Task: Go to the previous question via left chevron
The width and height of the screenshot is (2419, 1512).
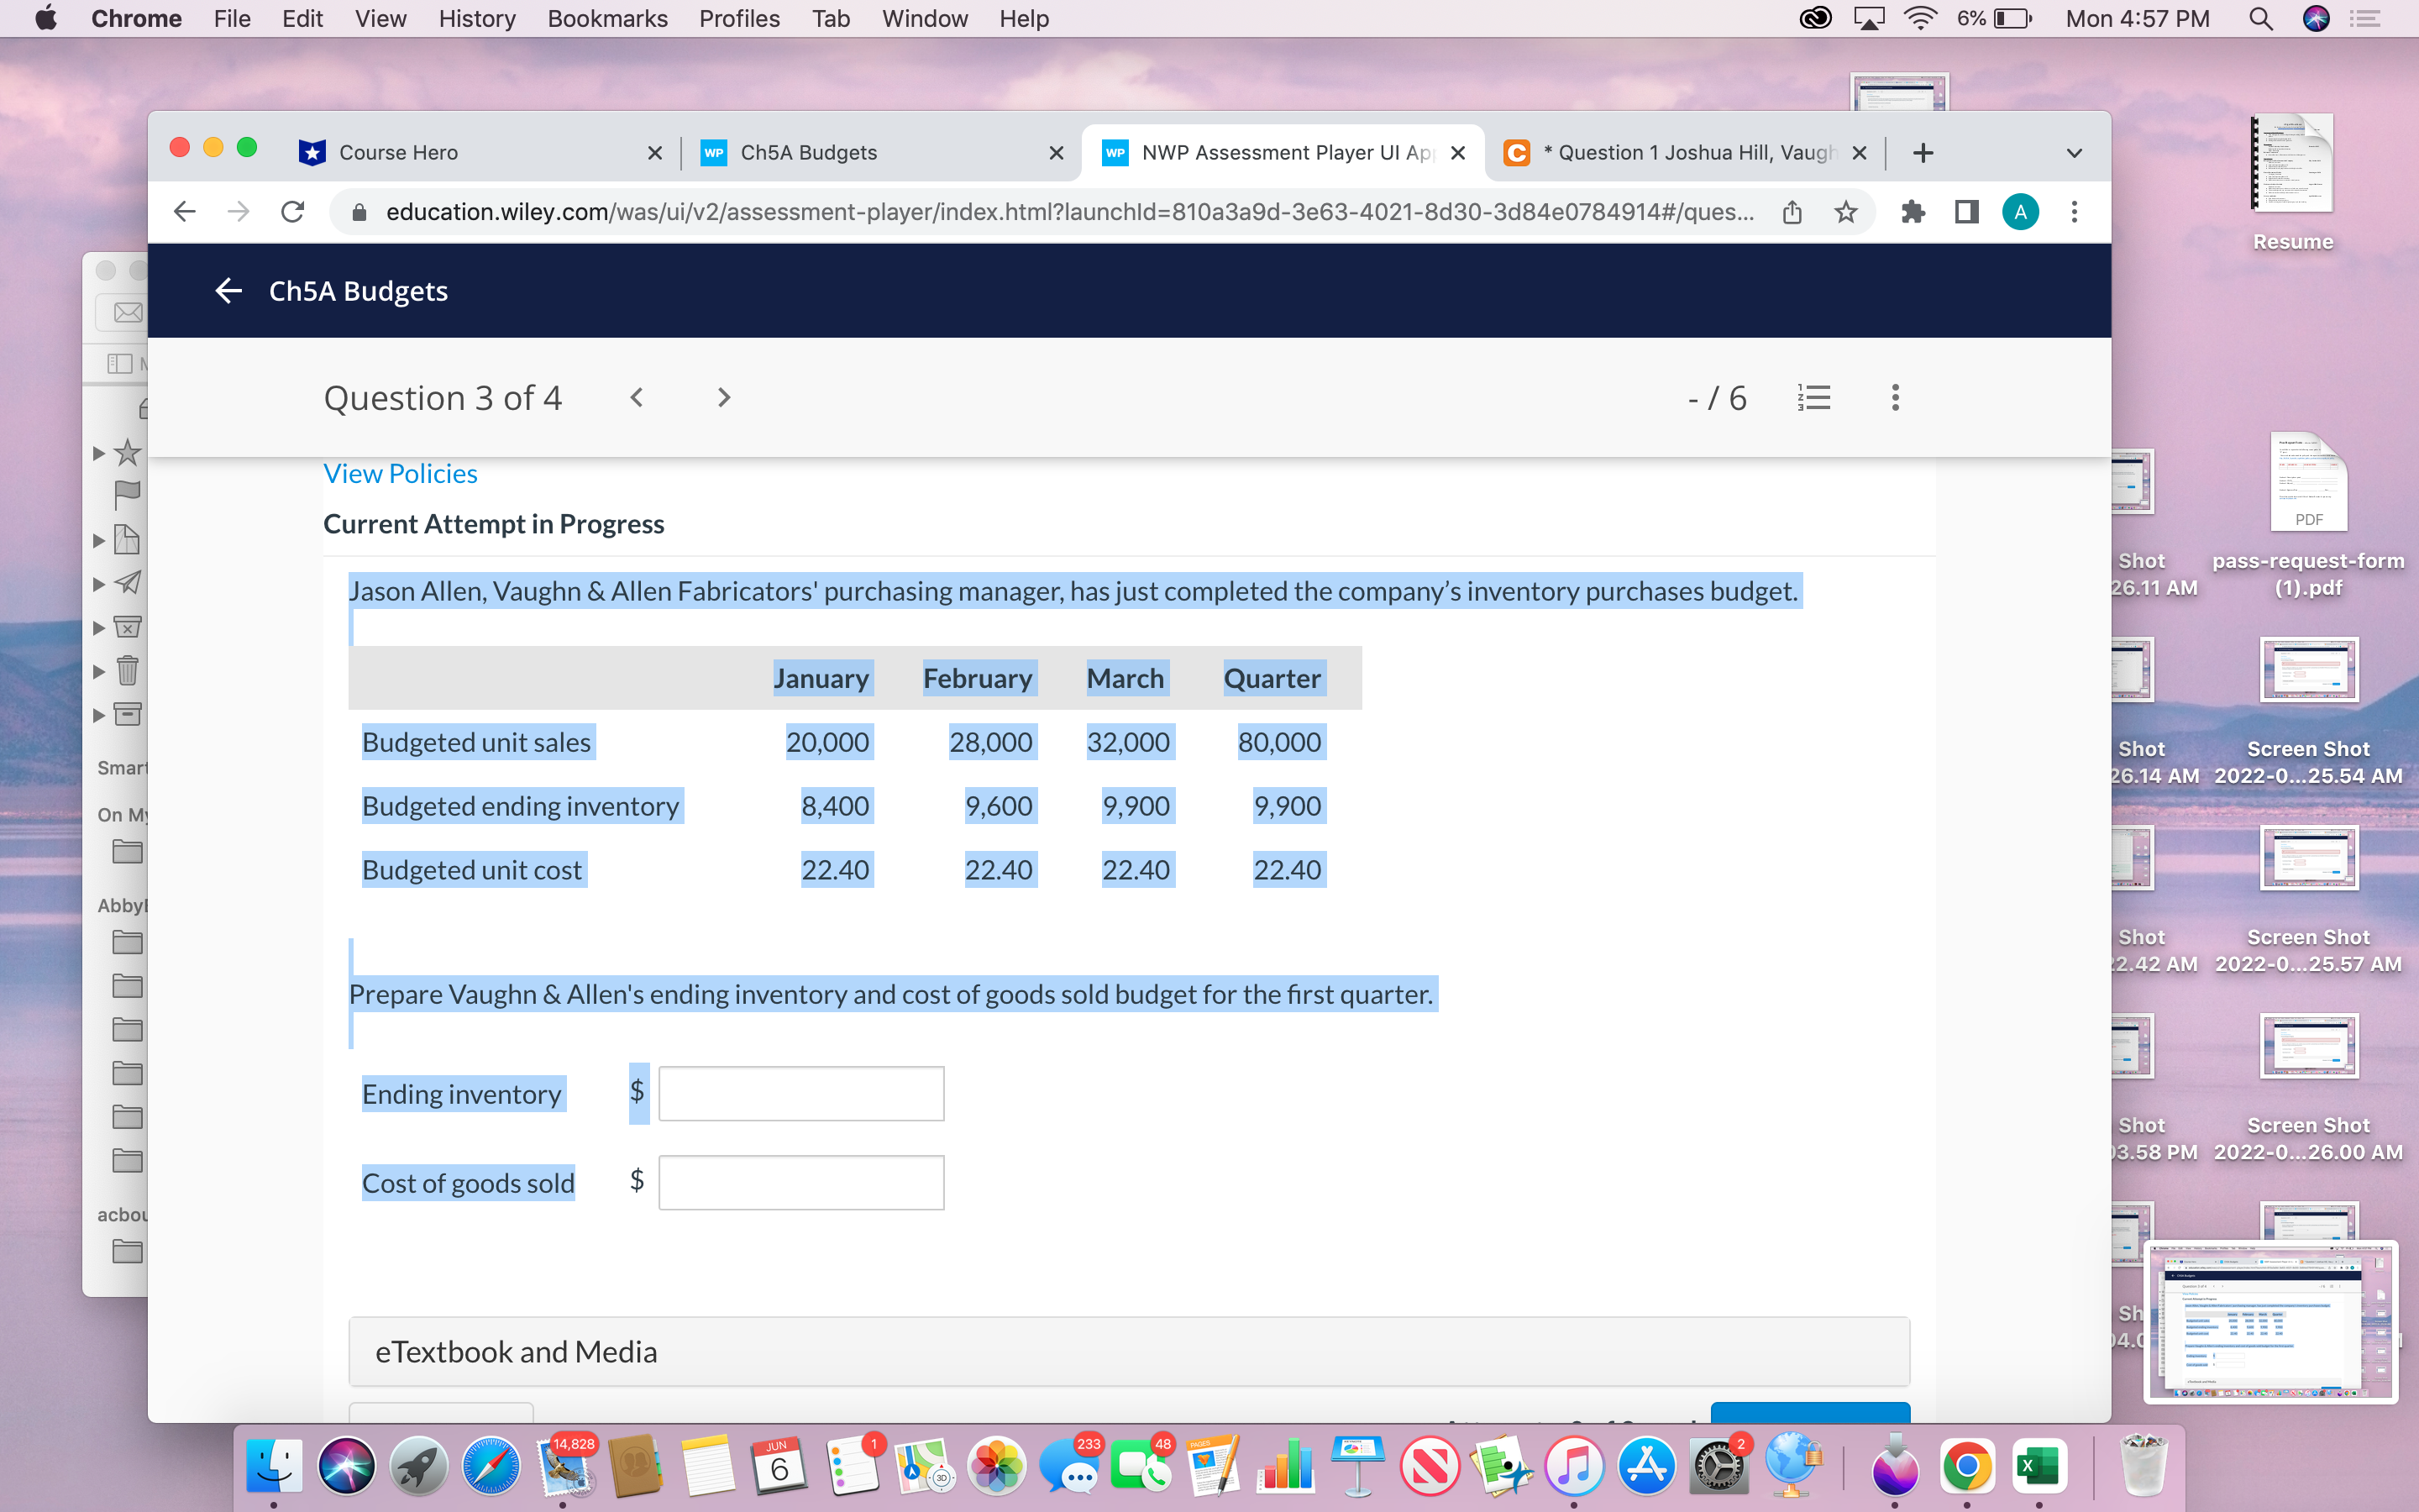Action: pos(637,397)
